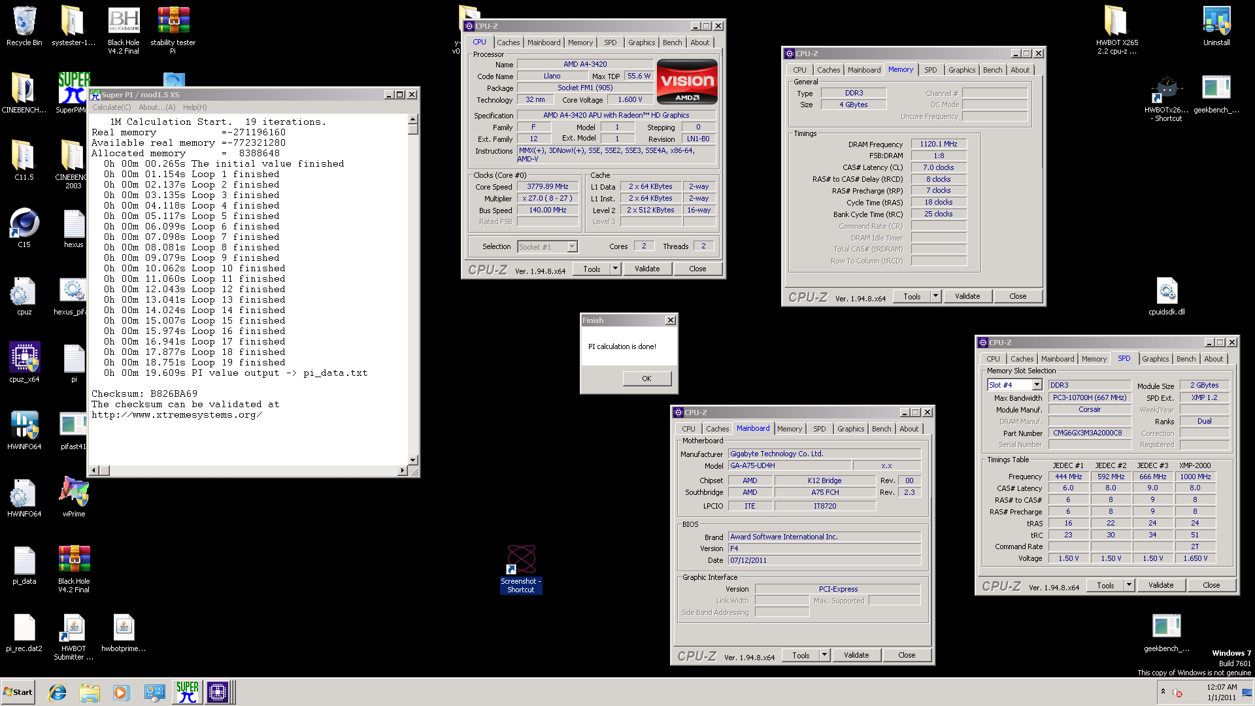Open Help(H) menu in Super PI
The image size is (1255, 706).
pyautogui.click(x=195, y=107)
